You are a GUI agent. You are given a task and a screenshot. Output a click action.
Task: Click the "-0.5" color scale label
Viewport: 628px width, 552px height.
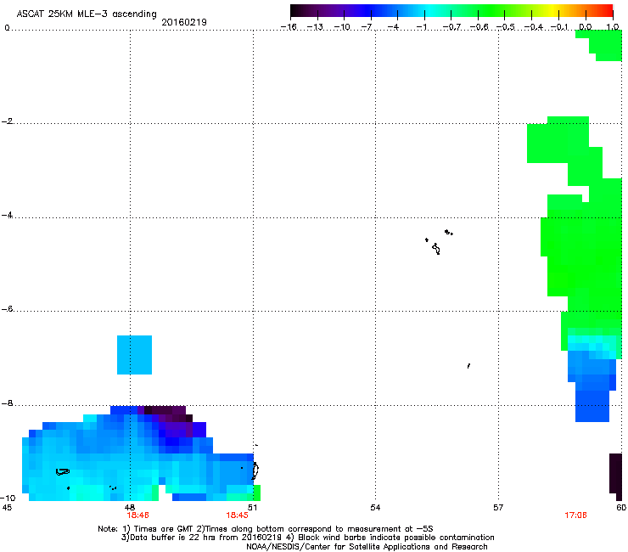point(506,27)
